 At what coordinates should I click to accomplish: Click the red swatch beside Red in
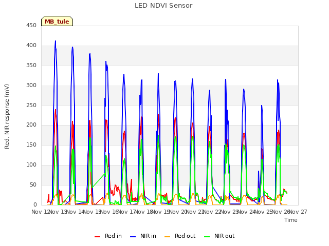pyautogui.click(x=97, y=237)
